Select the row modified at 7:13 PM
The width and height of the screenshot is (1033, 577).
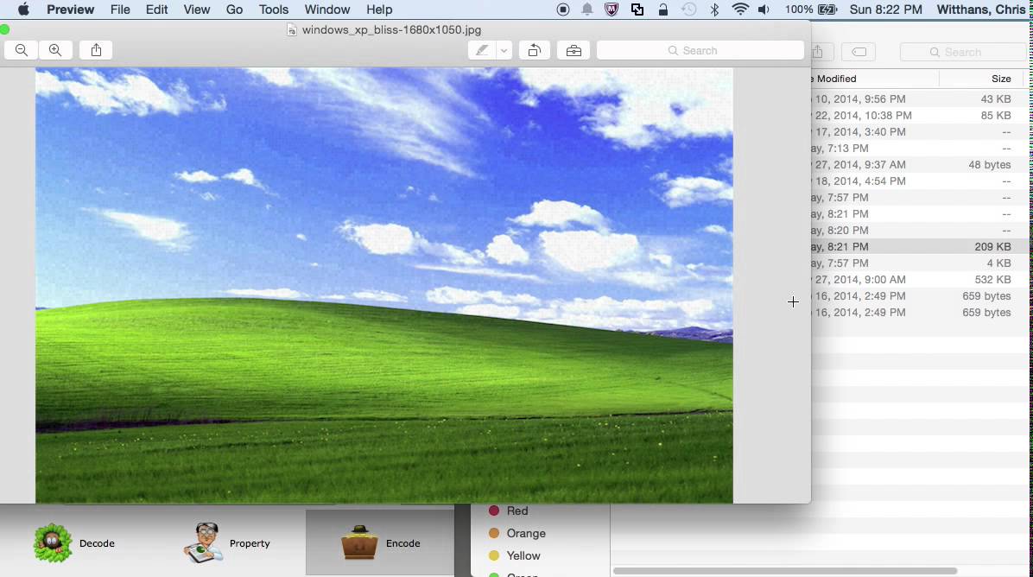920,149
